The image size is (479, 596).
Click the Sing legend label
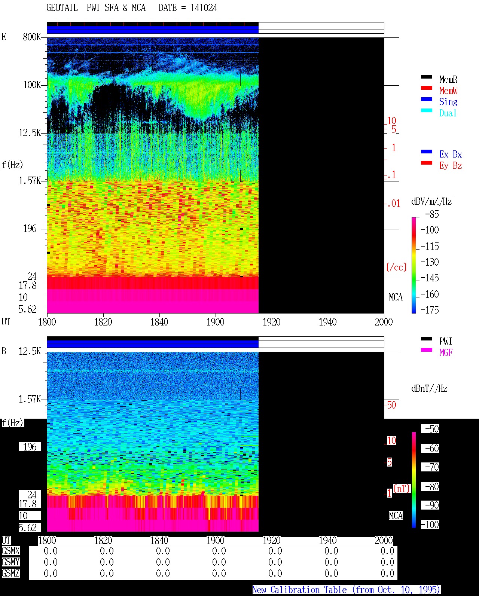pos(448,102)
